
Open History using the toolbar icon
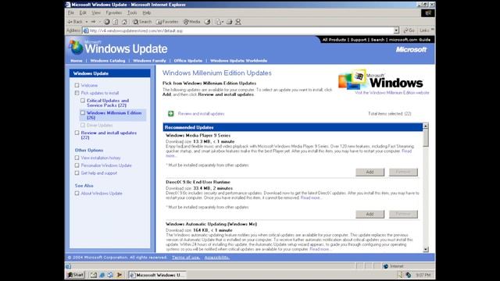coord(208,22)
